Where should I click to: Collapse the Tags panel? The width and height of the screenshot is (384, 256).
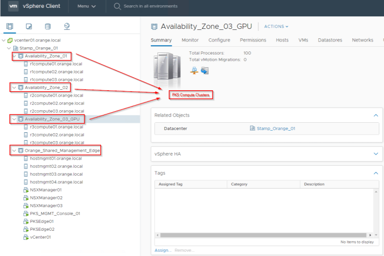point(375,173)
